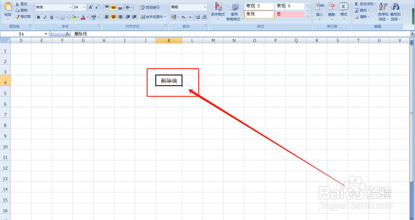This screenshot has width=415, height=220.
Task: Set bottom vertical alignment
Action: (120, 7)
